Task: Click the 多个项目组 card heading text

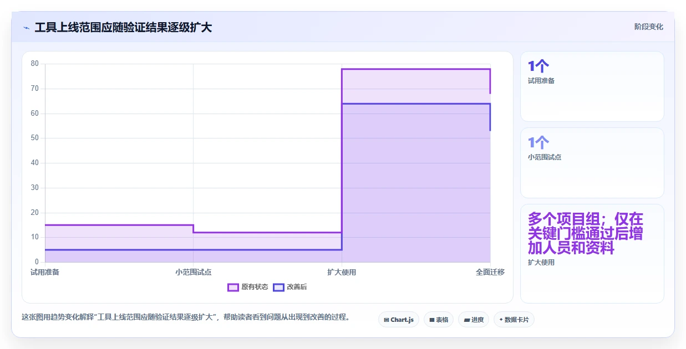Action: coord(585,233)
